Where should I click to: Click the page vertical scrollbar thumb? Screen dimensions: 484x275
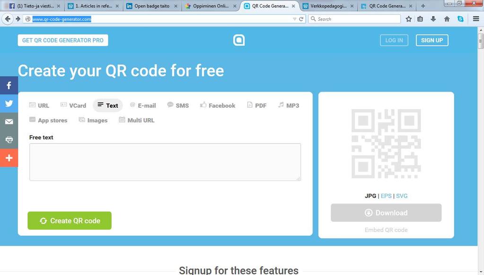pyautogui.click(x=481, y=41)
